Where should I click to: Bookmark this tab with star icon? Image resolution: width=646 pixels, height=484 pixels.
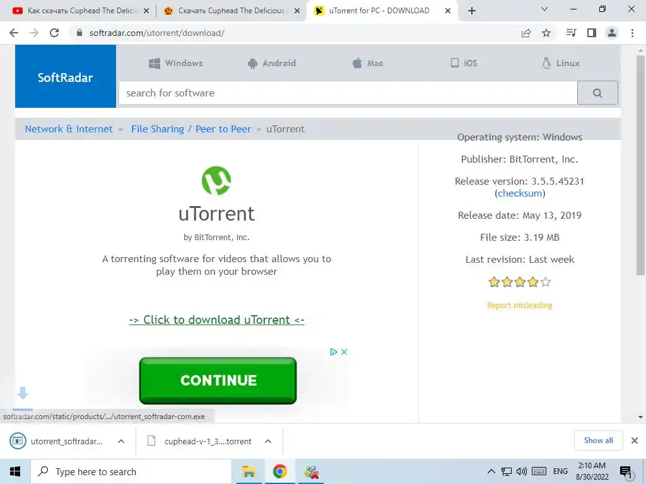pyautogui.click(x=546, y=33)
